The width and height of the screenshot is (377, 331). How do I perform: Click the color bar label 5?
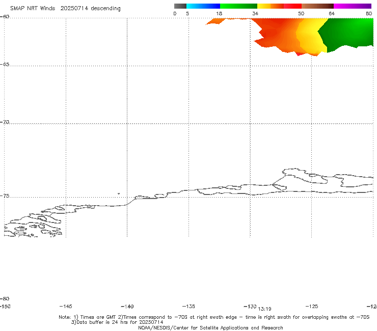pyautogui.click(x=187, y=13)
